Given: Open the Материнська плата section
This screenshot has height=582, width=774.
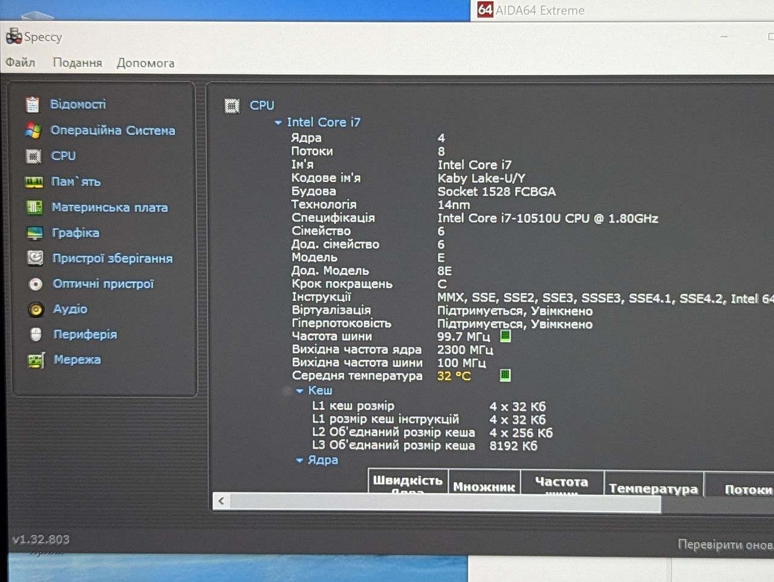Looking at the screenshot, I should (109, 207).
